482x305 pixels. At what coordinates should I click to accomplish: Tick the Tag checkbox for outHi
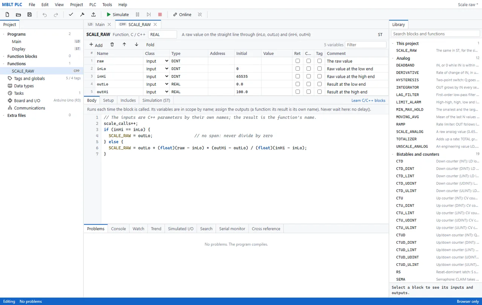pyautogui.click(x=319, y=92)
